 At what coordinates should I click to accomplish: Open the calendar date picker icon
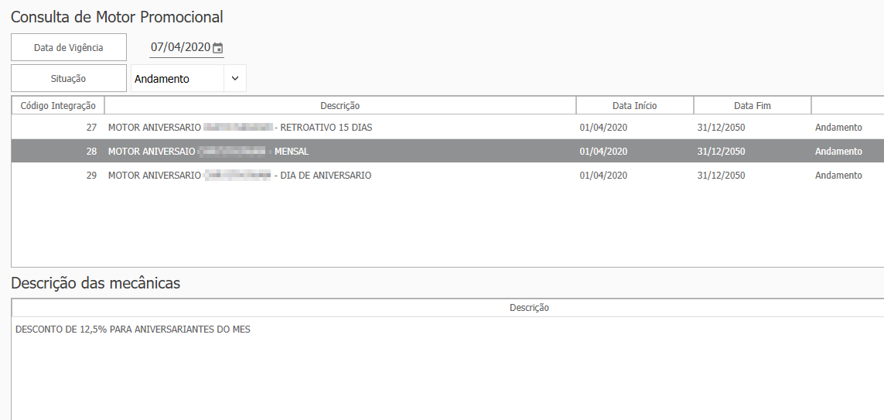pos(218,48)
